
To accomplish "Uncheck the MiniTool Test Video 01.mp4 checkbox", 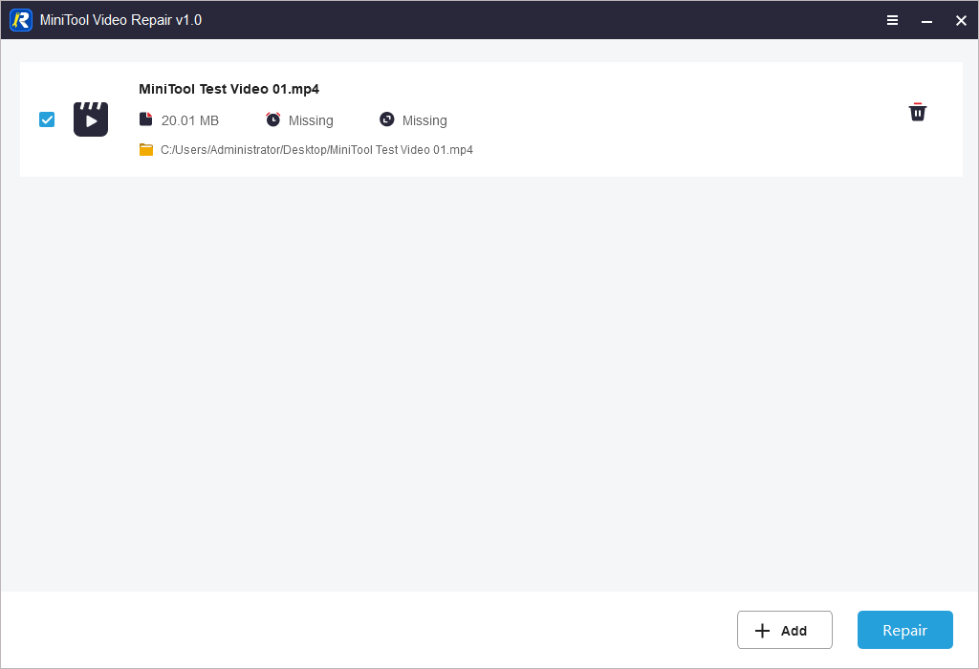I will pos(47,119).
